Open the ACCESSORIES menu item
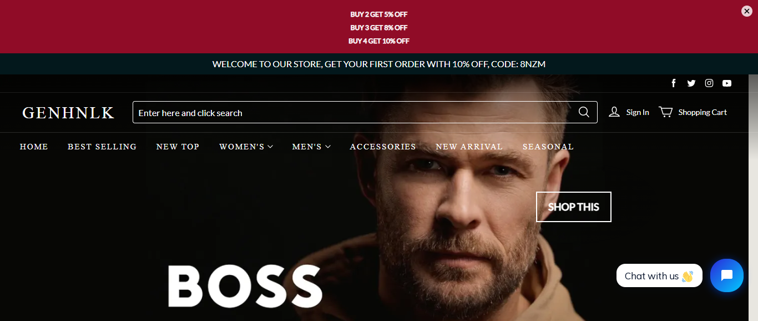 (x=383, y=147)
